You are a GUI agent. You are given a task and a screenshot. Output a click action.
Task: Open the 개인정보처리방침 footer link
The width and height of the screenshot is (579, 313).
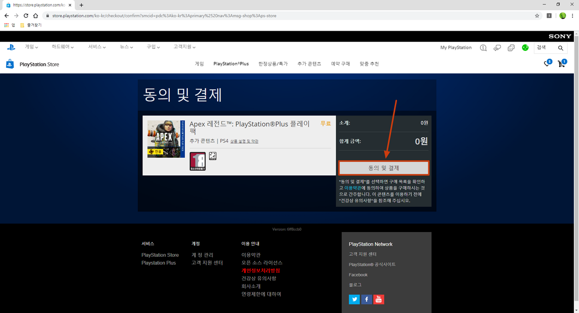(261, 271)
